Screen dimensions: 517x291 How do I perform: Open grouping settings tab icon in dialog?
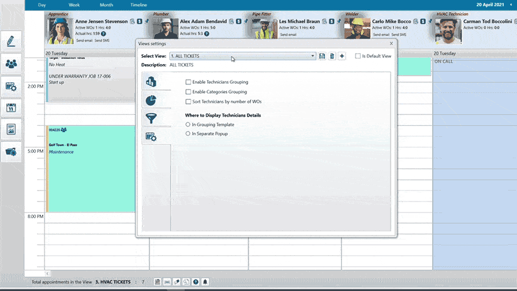(151, 81)
